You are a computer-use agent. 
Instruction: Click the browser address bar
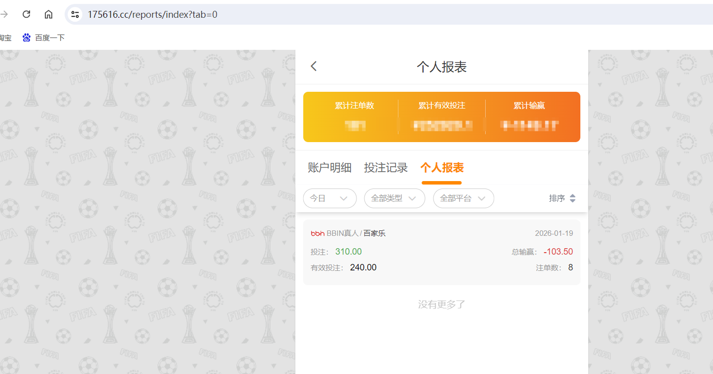click(x=197, y=14)
